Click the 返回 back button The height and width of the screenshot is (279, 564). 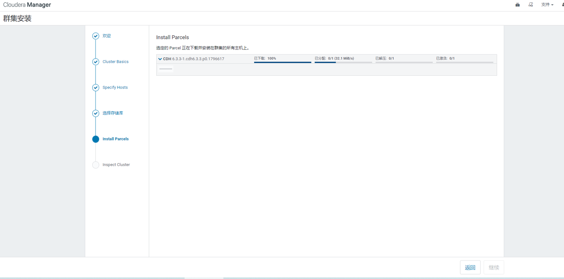(x=470, y=268)
